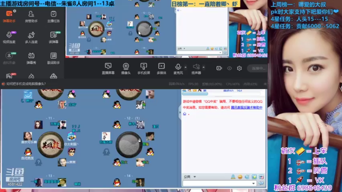Open the emoji smiley picker in chat
This screenshot has width=342, height=192.
240,177
